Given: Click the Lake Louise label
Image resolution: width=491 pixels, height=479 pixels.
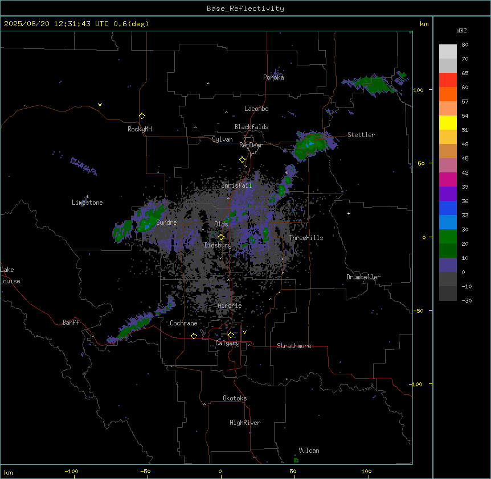Looking at the screenshot, I should (10, 275).
